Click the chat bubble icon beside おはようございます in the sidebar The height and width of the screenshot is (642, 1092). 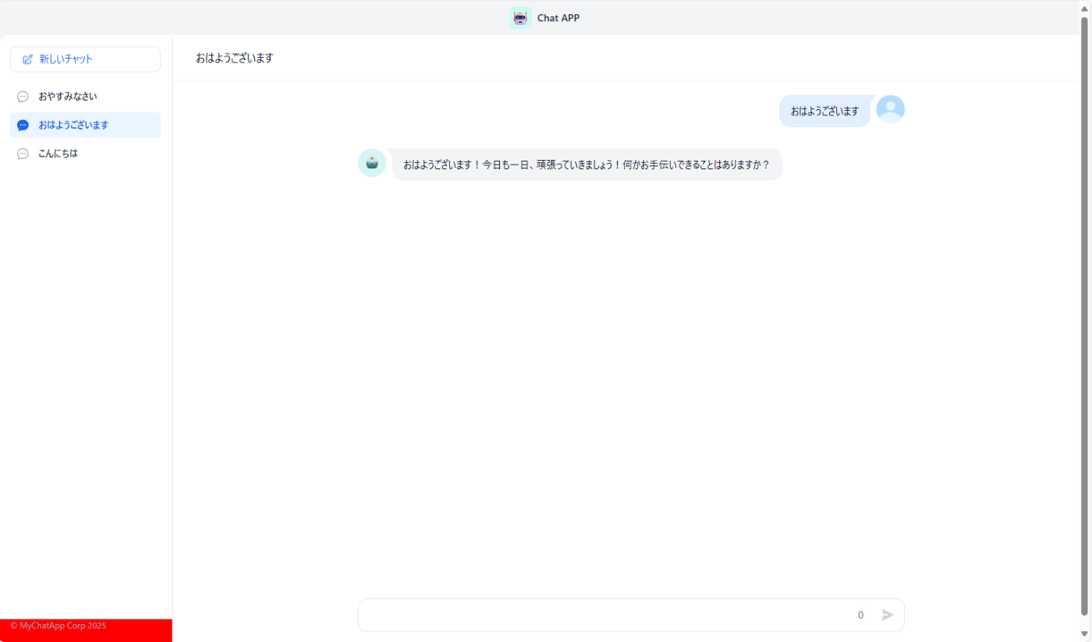tap(23, 125)
